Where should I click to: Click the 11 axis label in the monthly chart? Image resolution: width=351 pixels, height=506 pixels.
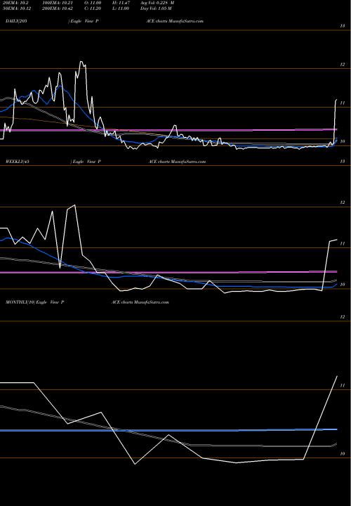343,386
